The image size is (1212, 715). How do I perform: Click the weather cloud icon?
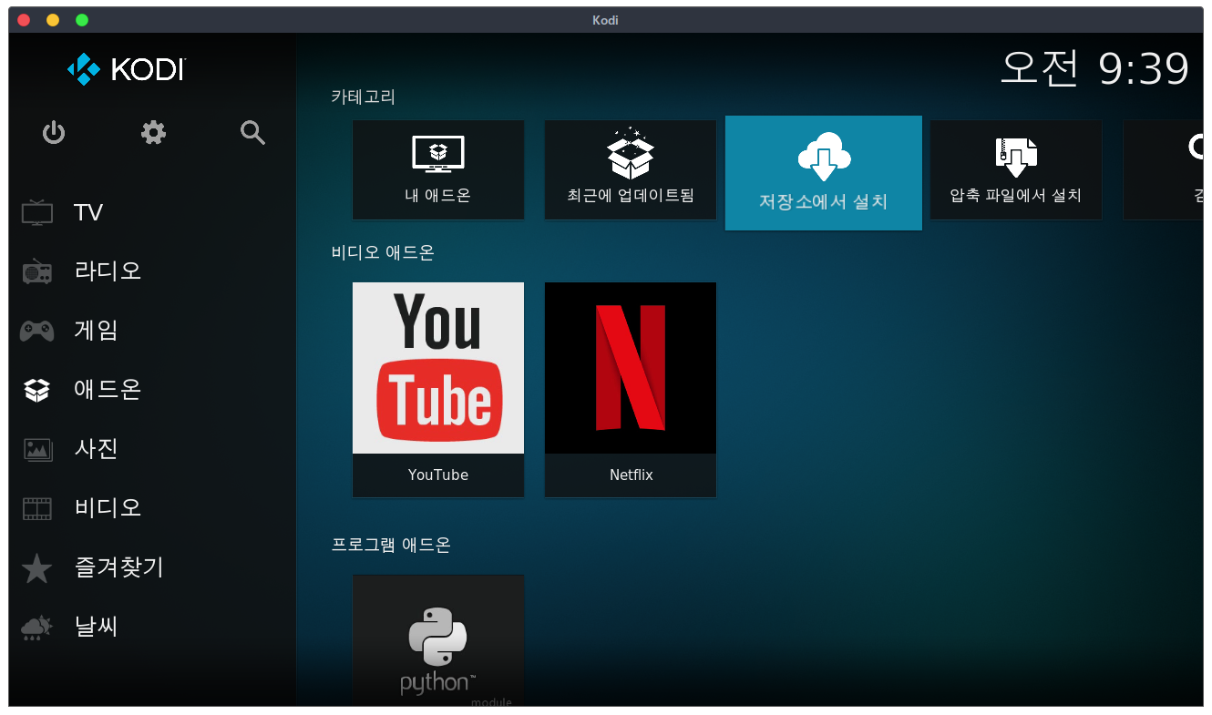click(x=37, y=628)
